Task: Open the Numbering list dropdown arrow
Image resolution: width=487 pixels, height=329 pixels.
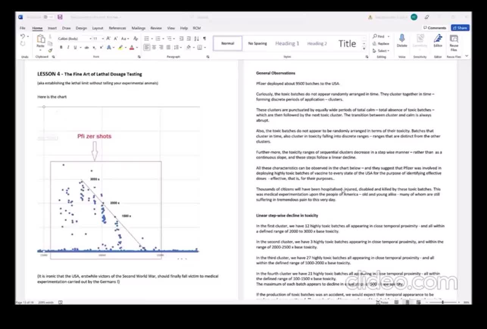Action: coord(163,38)
